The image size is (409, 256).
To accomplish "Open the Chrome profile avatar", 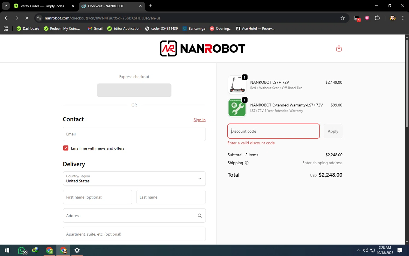I will pyautogui.click(x=393, y=18).
